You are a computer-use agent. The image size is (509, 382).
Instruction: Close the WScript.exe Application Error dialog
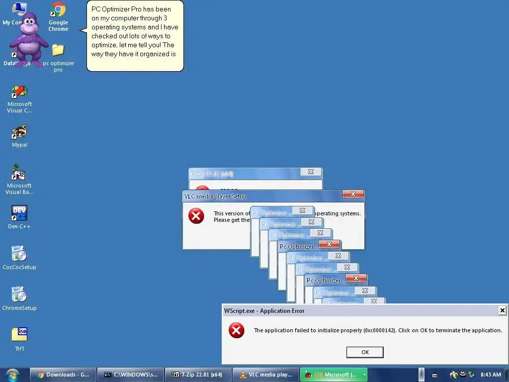coord(502,310)
